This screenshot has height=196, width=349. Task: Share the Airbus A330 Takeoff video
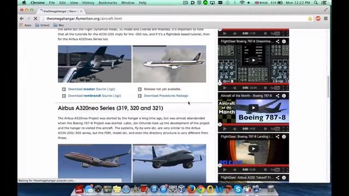click(278, 177)
